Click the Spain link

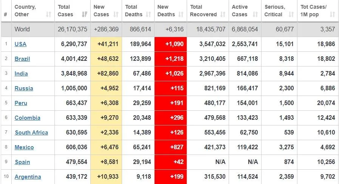22,162
